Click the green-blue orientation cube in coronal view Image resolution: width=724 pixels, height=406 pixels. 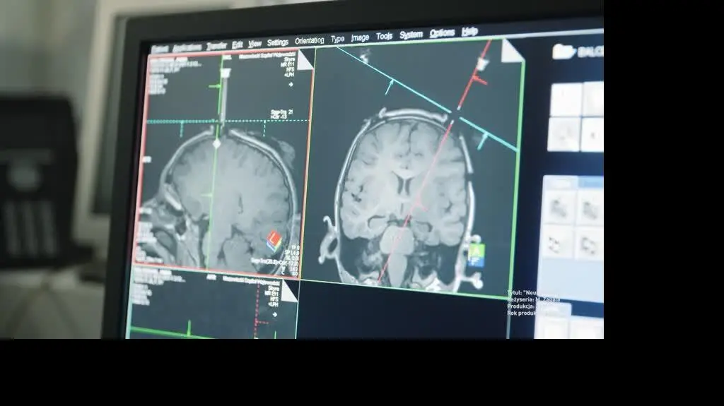(477, 256)
